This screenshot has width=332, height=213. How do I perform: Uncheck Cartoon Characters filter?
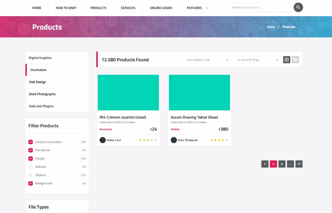[x=31, y=142]
